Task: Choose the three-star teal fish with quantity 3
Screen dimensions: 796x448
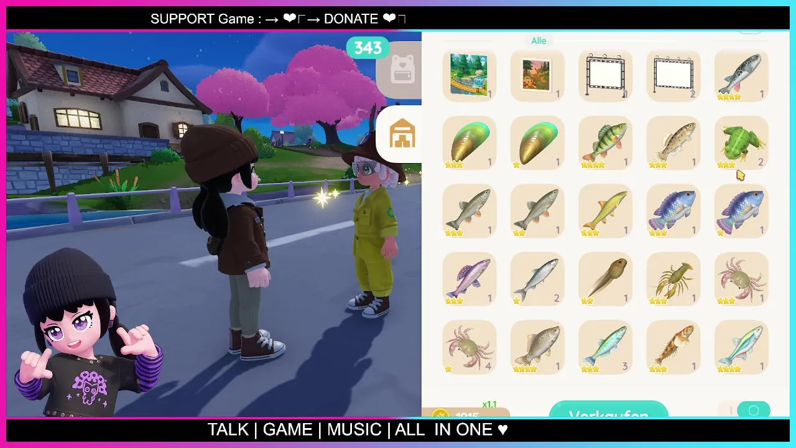Action: point(606,347)
